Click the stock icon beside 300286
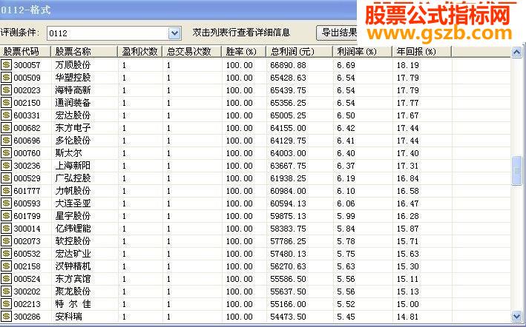Screen dimensions: 526x327 pyautogui.click(x=6, y=317)
